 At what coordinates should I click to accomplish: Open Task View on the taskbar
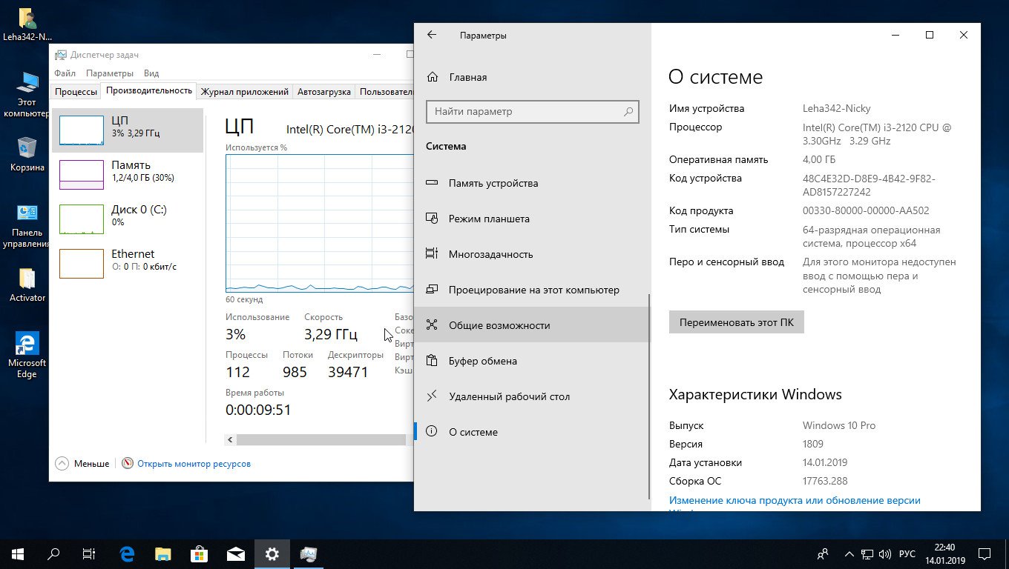[x=89, y=553]
